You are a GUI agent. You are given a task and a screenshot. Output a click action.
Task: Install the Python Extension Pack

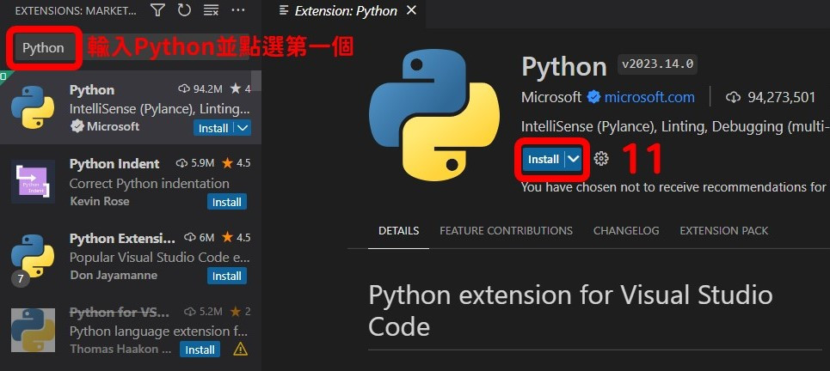coord(226,276)
